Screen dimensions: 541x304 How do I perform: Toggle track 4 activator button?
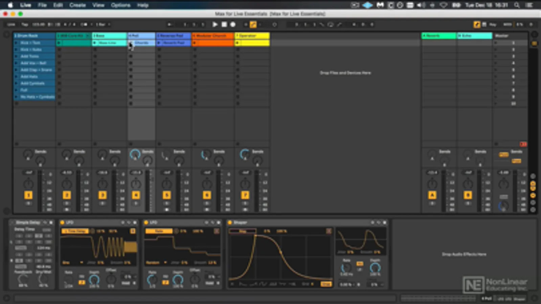coord(136,195)
